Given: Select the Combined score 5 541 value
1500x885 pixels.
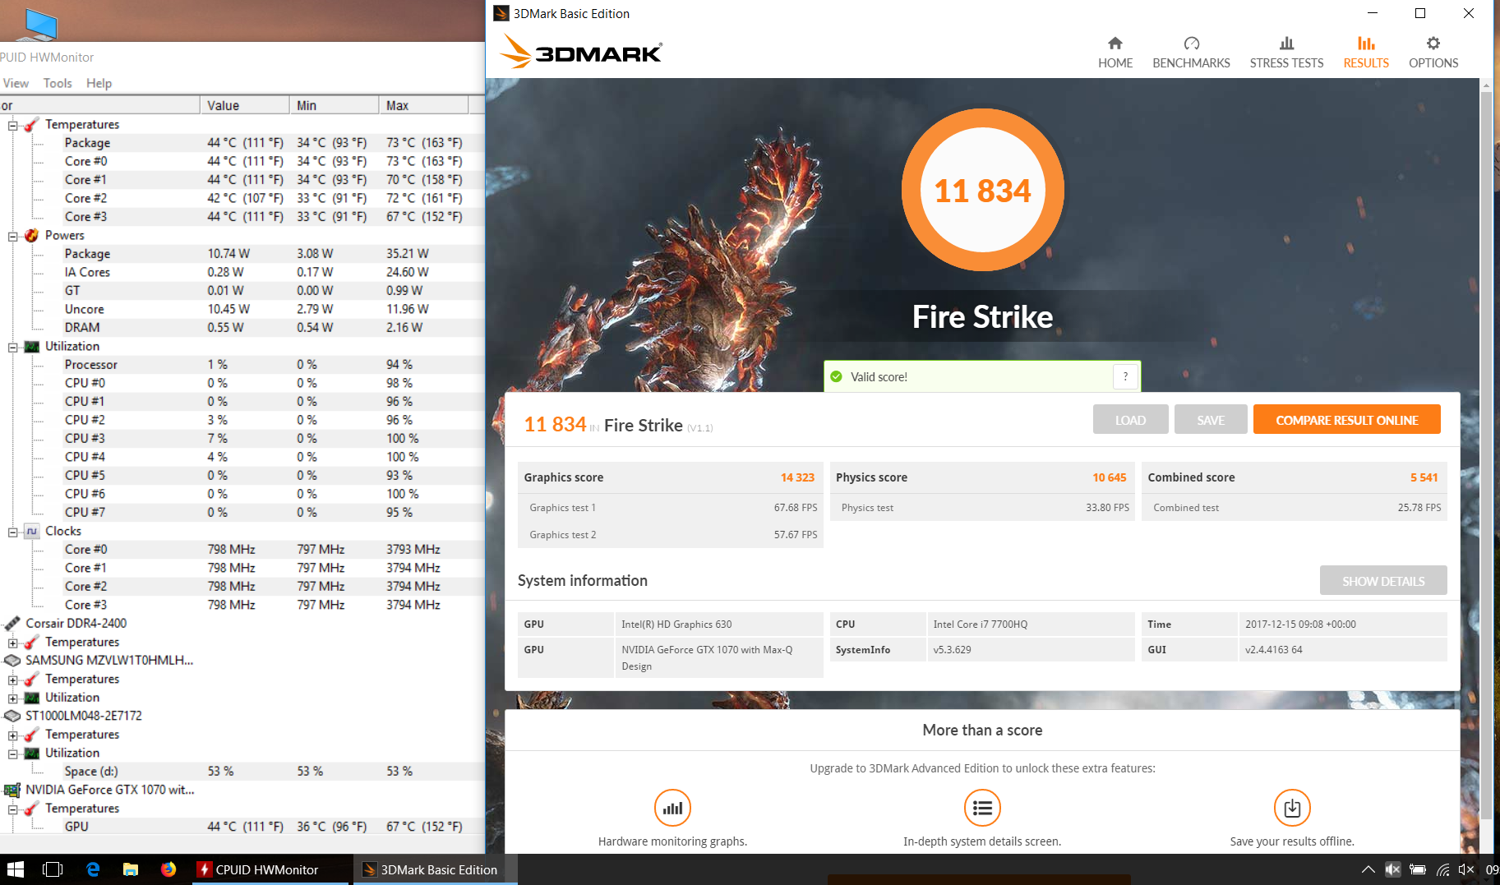Looking at the screenshot, I should [x=1424, y=477].
